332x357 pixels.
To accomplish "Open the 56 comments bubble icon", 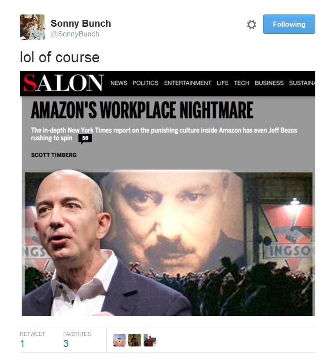I will 85,139.
